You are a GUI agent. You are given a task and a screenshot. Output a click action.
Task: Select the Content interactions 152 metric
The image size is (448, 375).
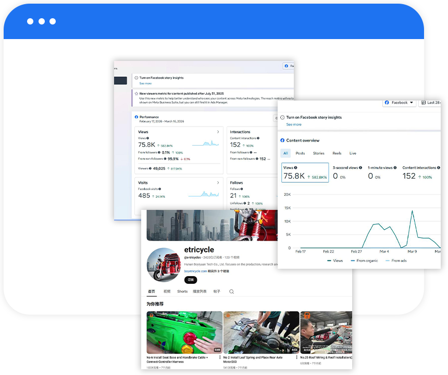[421, 172]
